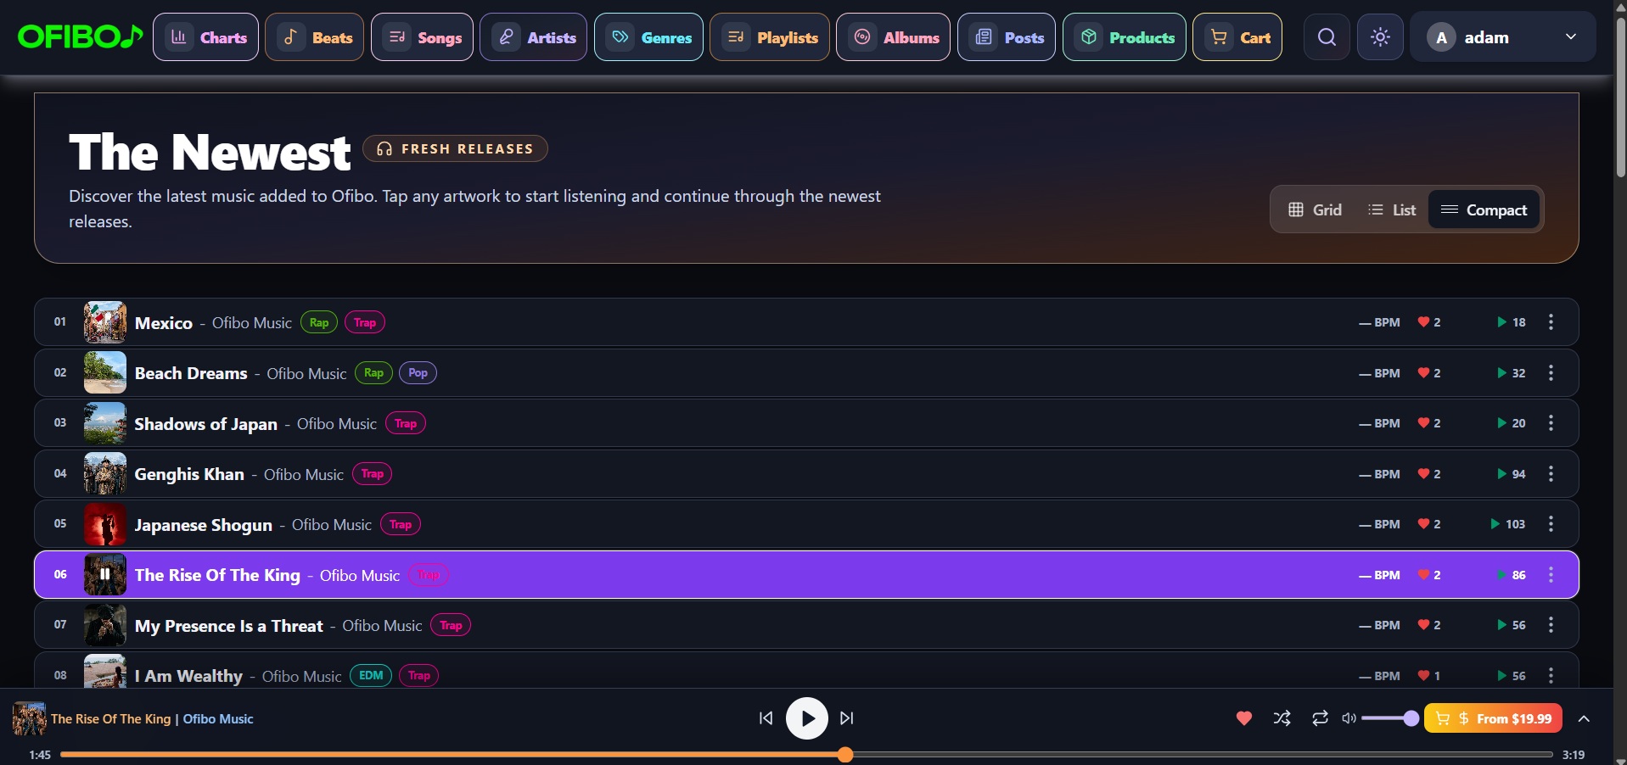Switch to List view
The height and width of the screenshot is (765, 1627).
(1391, 209)
